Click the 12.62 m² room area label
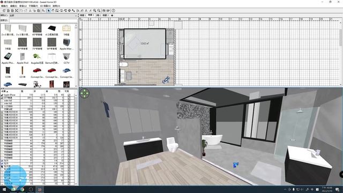Screen dimensions: 343x193 145,43
